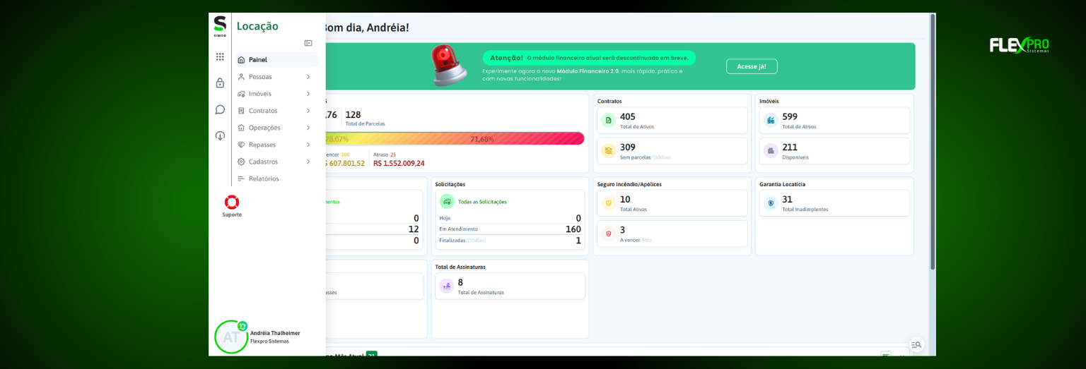
Task: Open the Imóveis menu item
Action: 276,94
